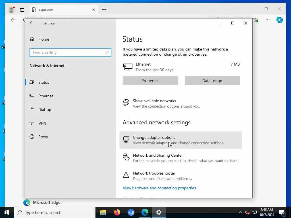This screenshot has width=291, height=218.
Task: Open the Proxy settings page
Action: [x=43, y=137]
